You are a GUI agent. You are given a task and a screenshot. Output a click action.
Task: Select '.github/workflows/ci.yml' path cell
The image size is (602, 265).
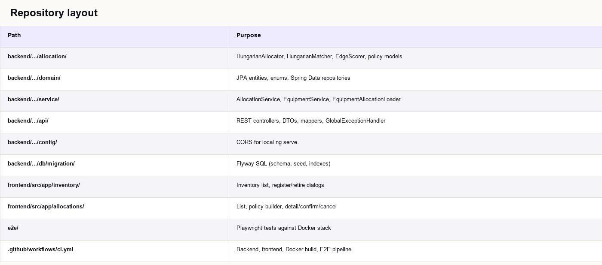coord(114,251)
